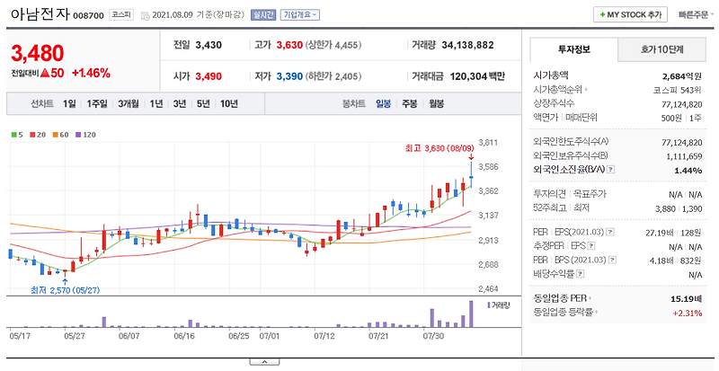Switch to the 호가10단계 tab
The width and height of the screenshot is (719, 371).
click(x=661, y=49)
